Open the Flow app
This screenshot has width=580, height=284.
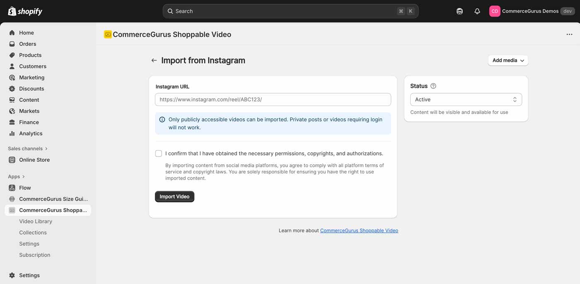tap(25, 188)
